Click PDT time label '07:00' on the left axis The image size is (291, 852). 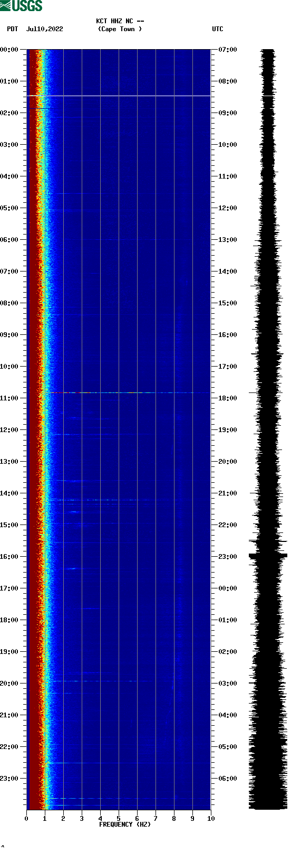[9, 271]
